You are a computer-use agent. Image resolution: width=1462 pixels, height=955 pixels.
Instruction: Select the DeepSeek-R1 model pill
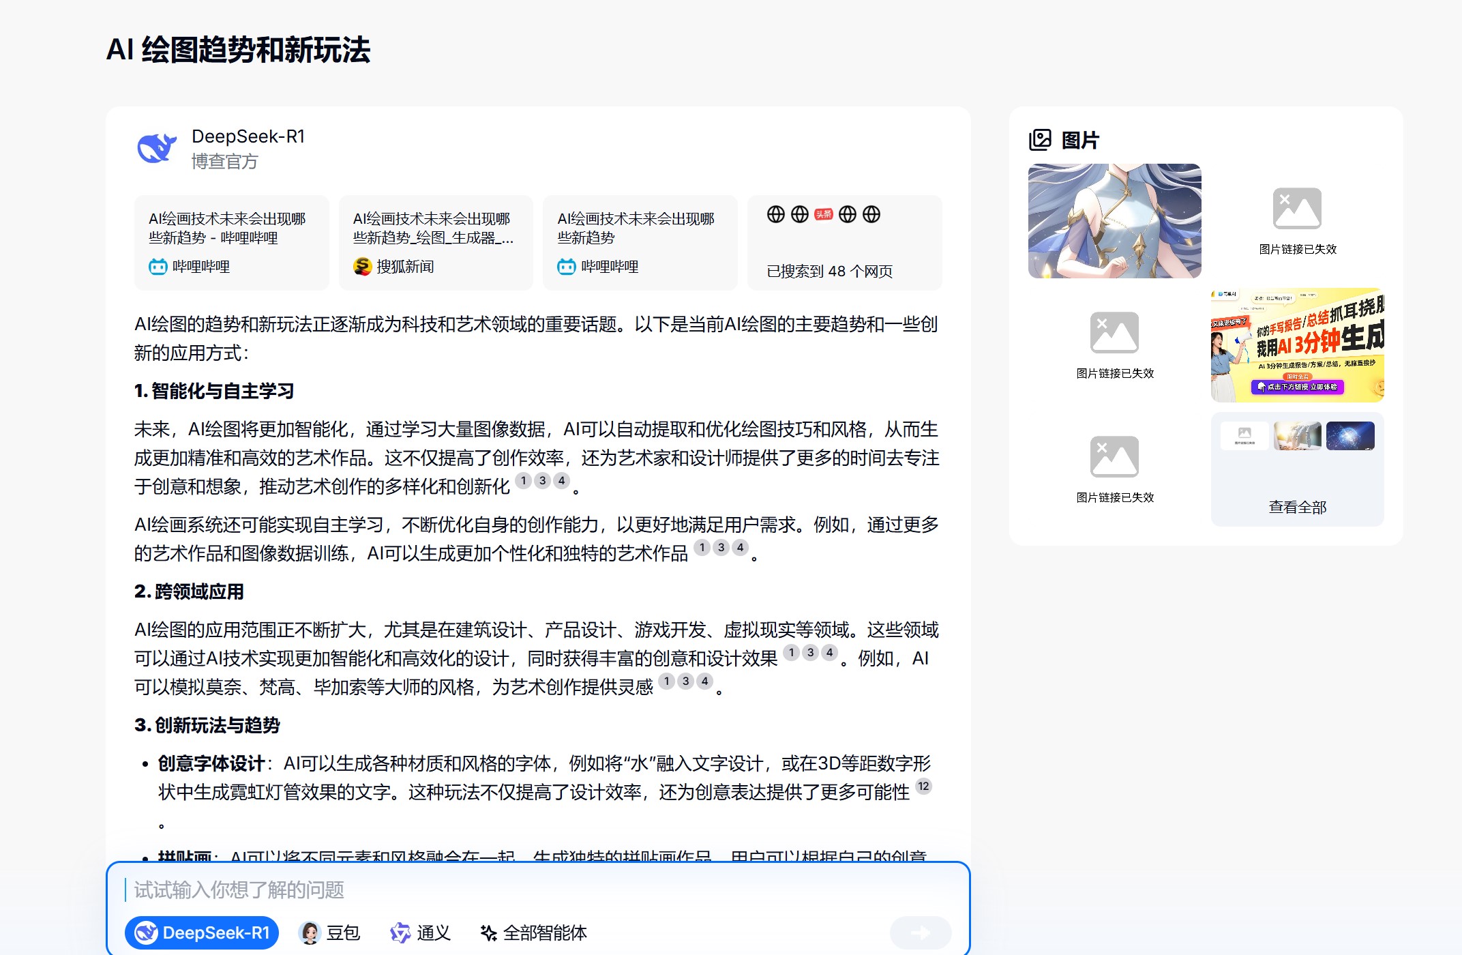(x=201, y=932)
